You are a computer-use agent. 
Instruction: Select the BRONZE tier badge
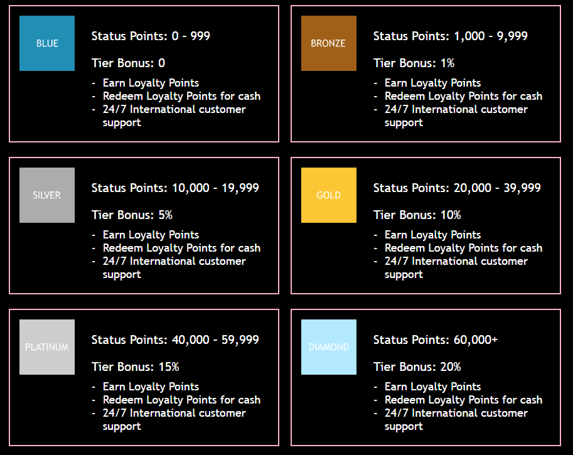click(328, 43)
